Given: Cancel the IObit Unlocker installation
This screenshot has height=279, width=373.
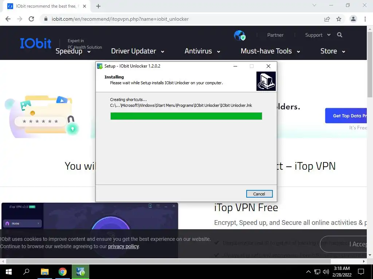Looking at the screenshot, I should click(x=259, y=194).
